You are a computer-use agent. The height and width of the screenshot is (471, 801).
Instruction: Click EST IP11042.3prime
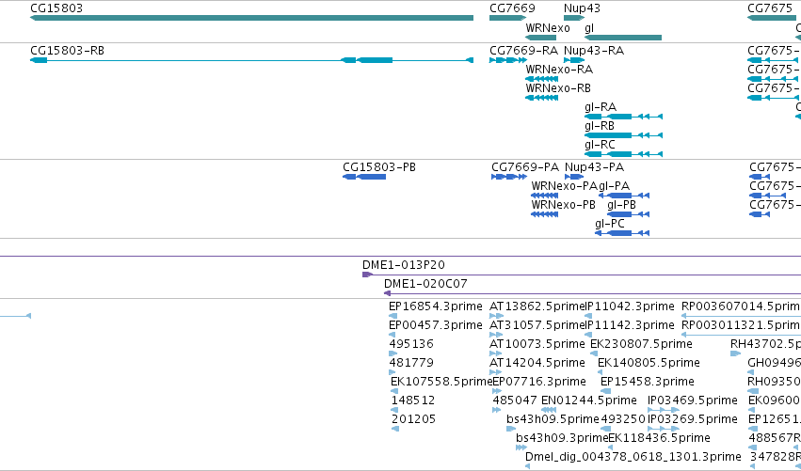[x=630, y=306]
